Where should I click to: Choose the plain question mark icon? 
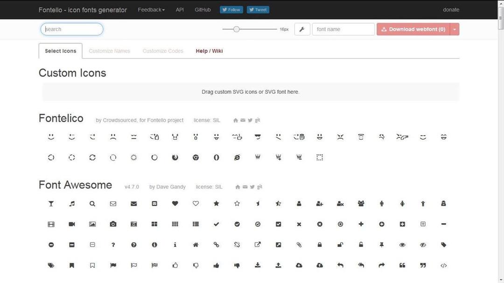pos(113,245)
